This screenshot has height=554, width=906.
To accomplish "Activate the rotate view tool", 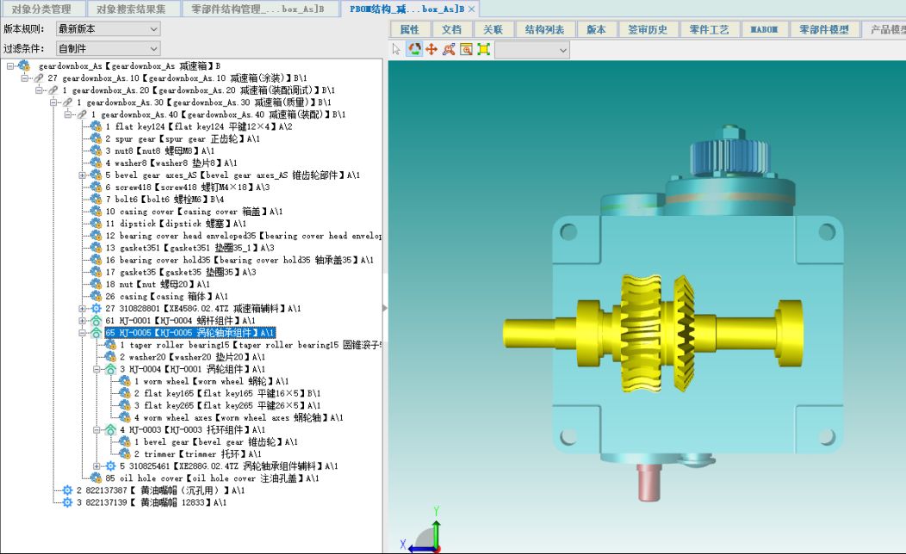I will pos(414,50).
